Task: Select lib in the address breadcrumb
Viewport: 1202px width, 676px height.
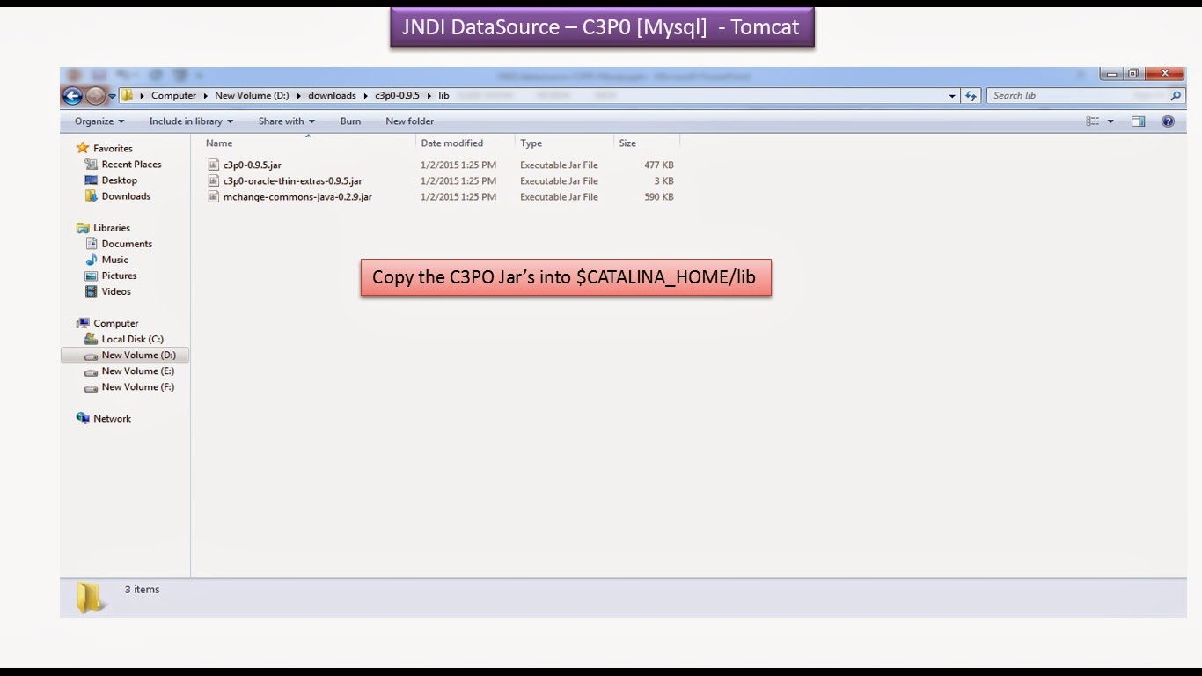Action: tap(443, 95)
